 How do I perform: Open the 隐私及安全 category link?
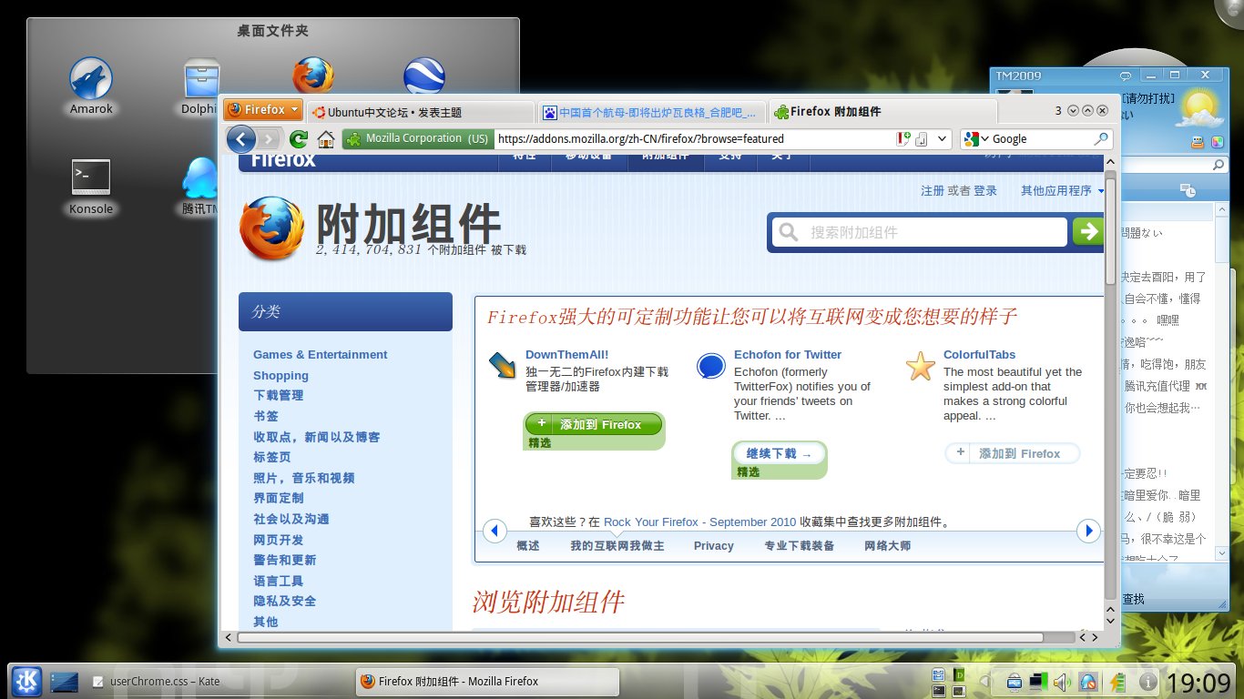284,601
